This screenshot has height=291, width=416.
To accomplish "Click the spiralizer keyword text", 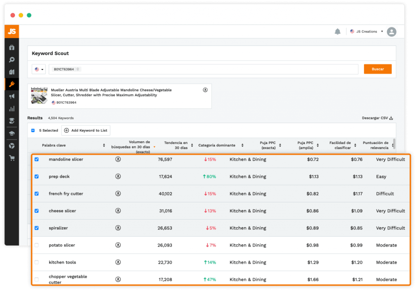I will coord(58,228).
